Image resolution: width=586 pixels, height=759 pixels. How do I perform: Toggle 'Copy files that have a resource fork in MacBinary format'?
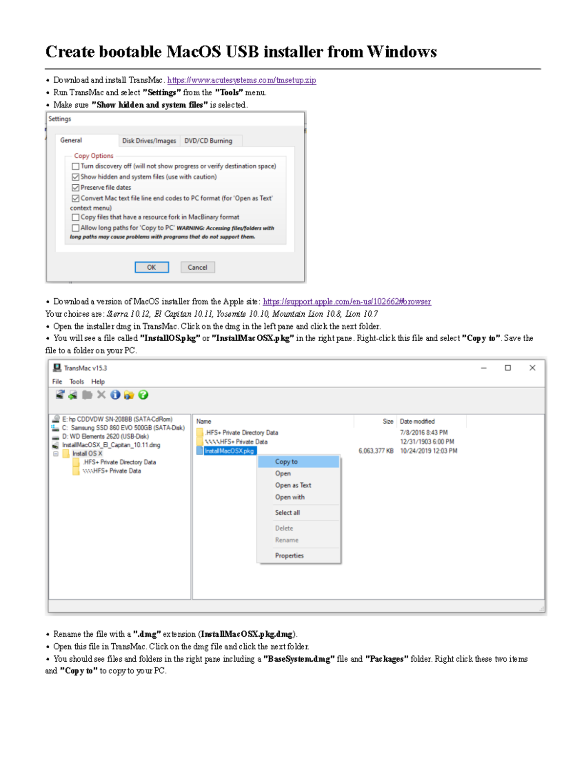(x=76, y=217)
